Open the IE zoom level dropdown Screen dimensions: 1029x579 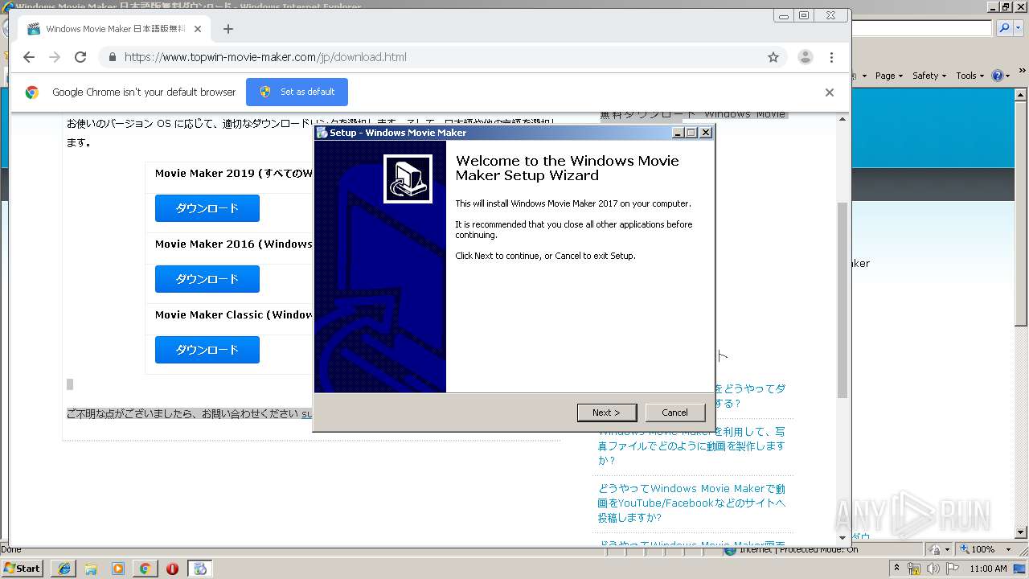tap(1008, 549)
